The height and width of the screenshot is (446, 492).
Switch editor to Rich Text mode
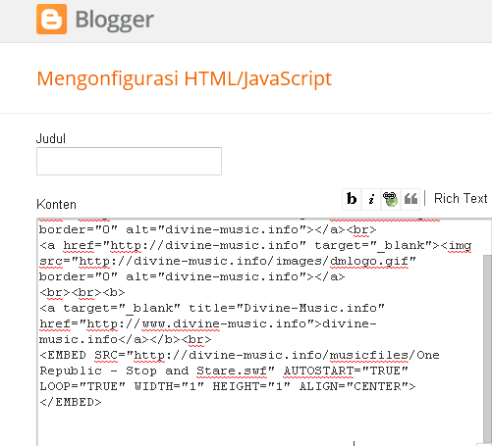(461, 199)
